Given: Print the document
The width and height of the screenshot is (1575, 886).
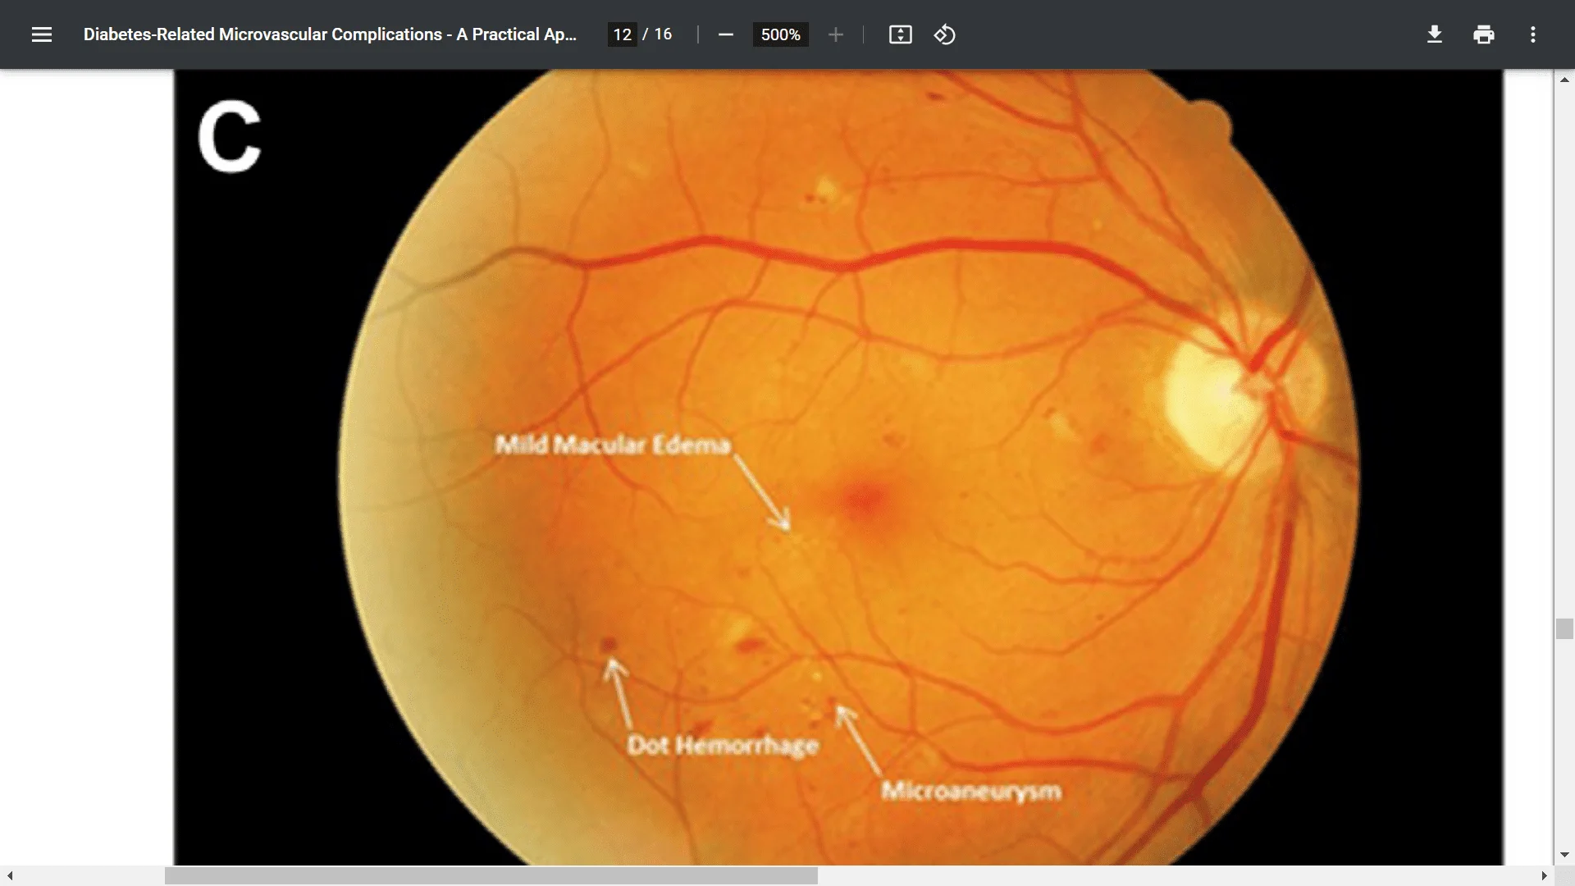Looking at the screenshot, I should coord(1484,34).
